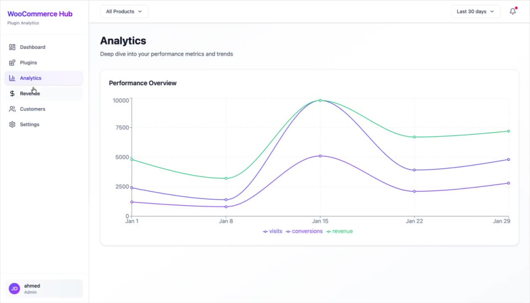Click the Performance Overview heading

[x=143, y=83]
